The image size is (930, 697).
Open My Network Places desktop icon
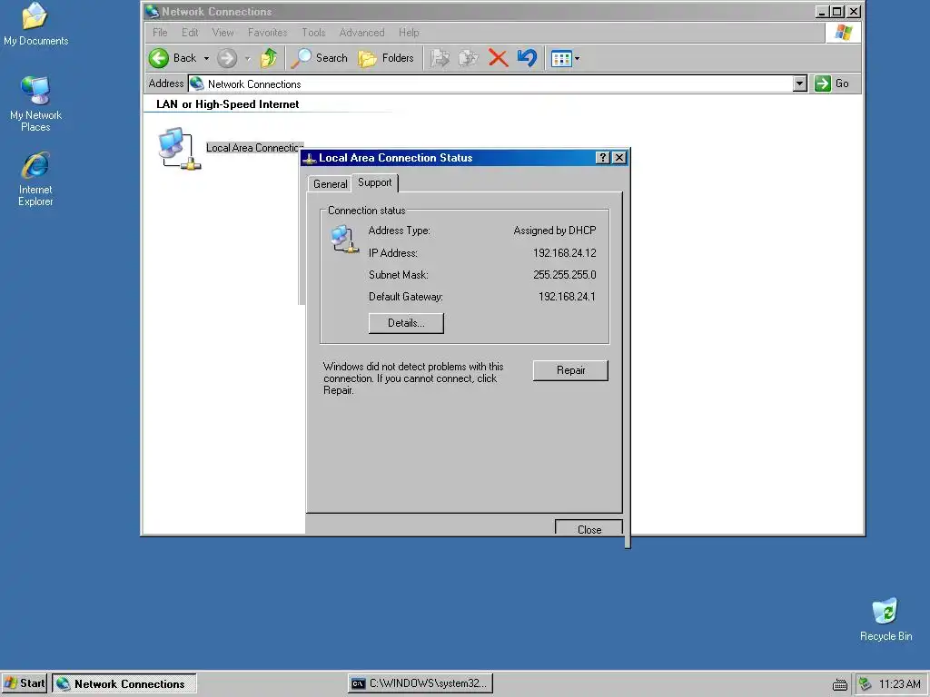[x=35, y=103]
